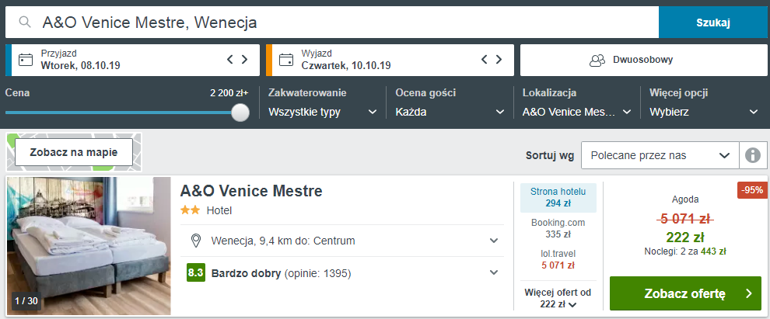Click the (opinie: 1395) review count

(x=318, y=273)
